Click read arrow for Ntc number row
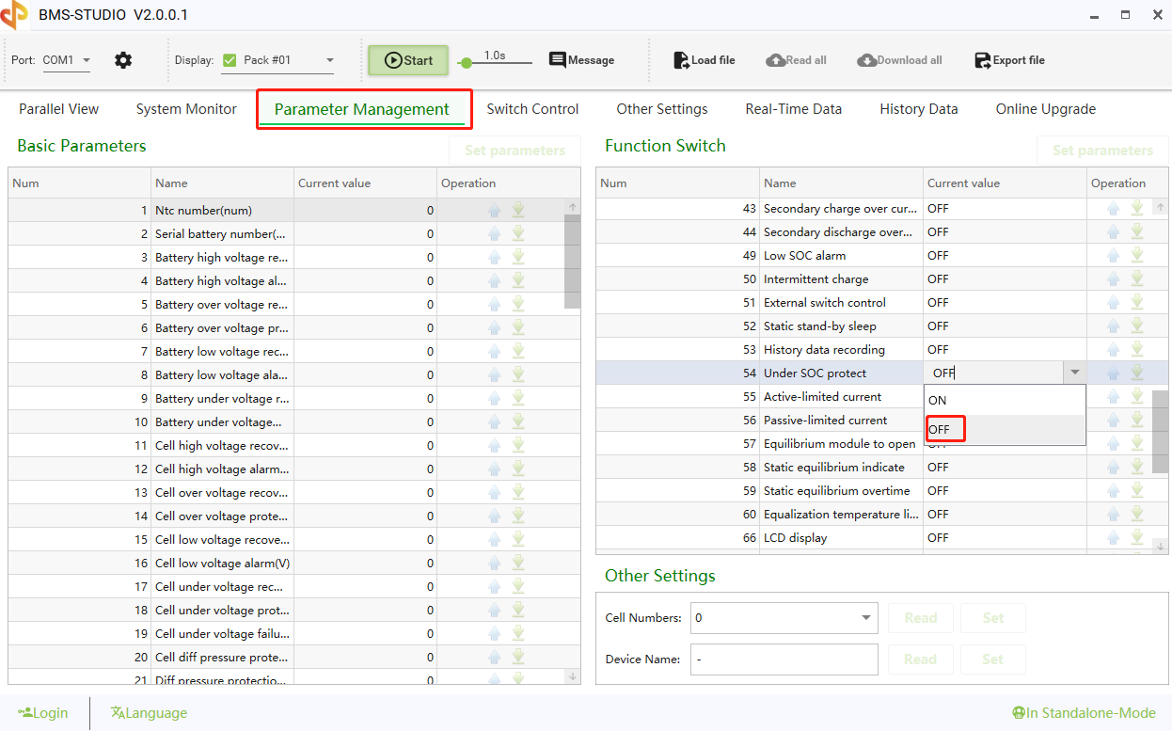 [495, 210]
